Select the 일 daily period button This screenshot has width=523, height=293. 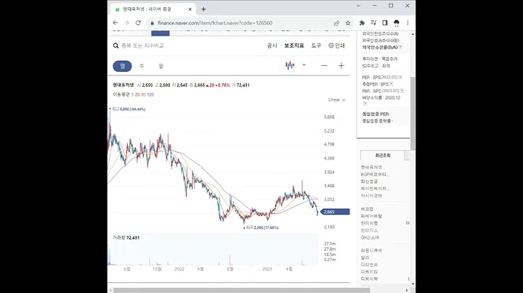123,66
